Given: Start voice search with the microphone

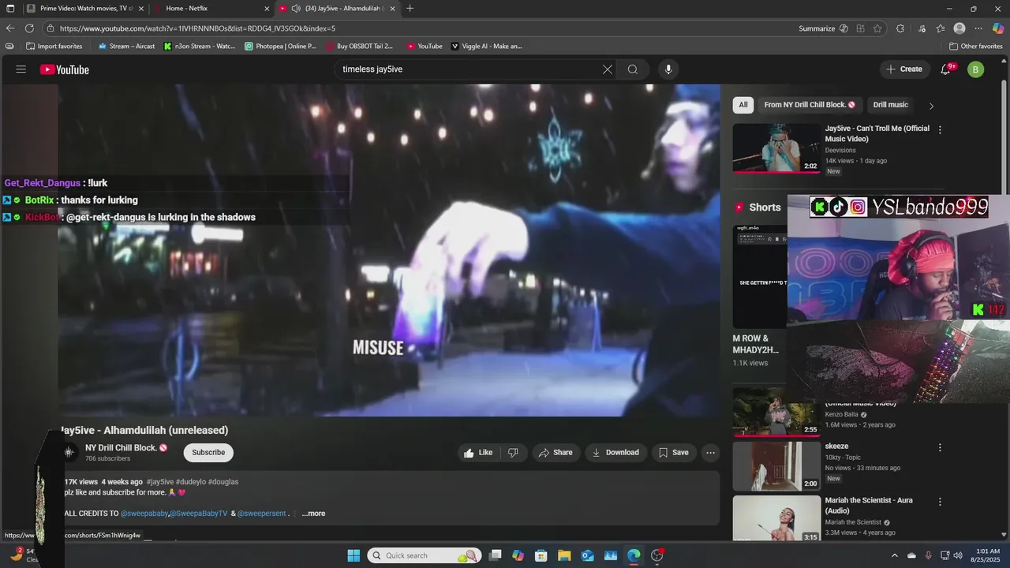Looking at the screenshot, I should click(668, 69).
